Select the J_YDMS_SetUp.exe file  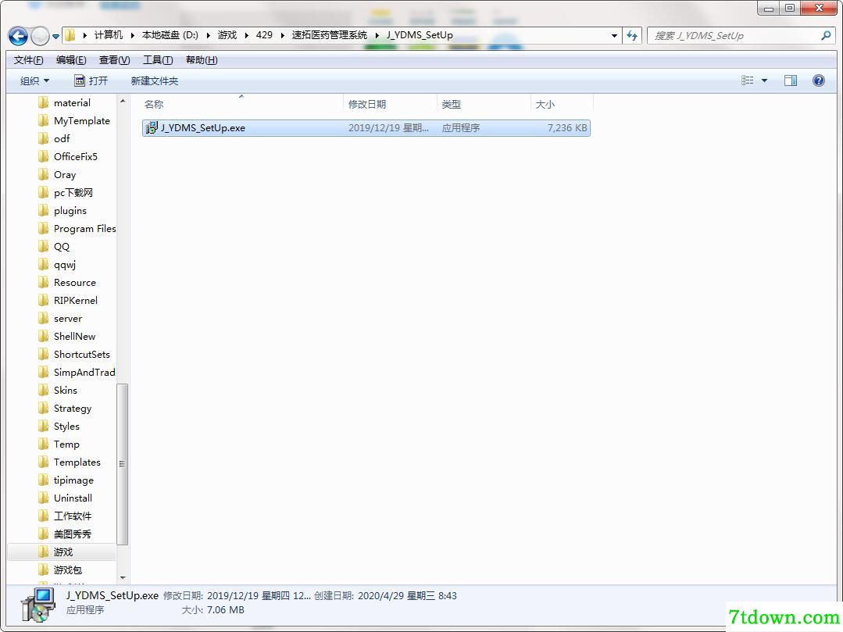pyautogui.click(x=366, y=128)
